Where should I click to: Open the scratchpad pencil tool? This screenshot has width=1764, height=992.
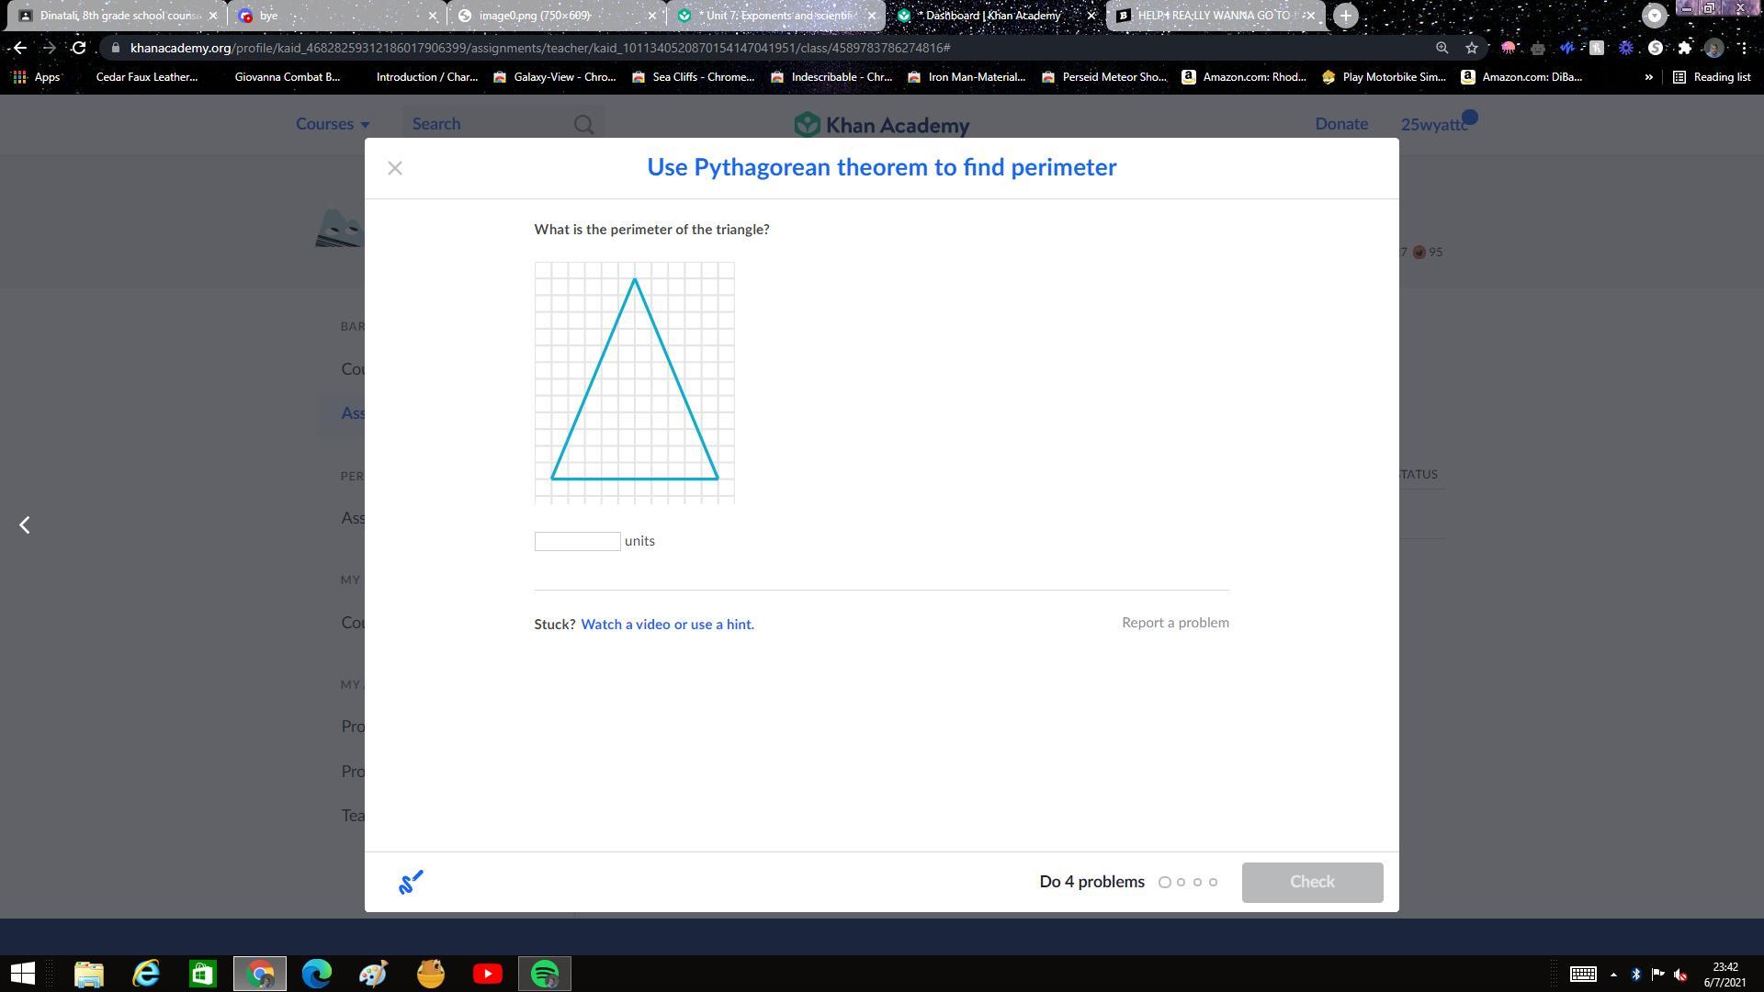click(411, 882)
